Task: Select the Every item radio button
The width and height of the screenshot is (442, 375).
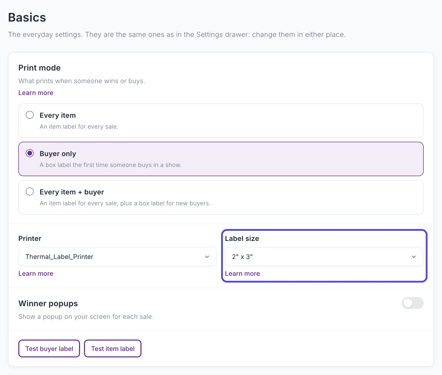Action: [30, 115]
